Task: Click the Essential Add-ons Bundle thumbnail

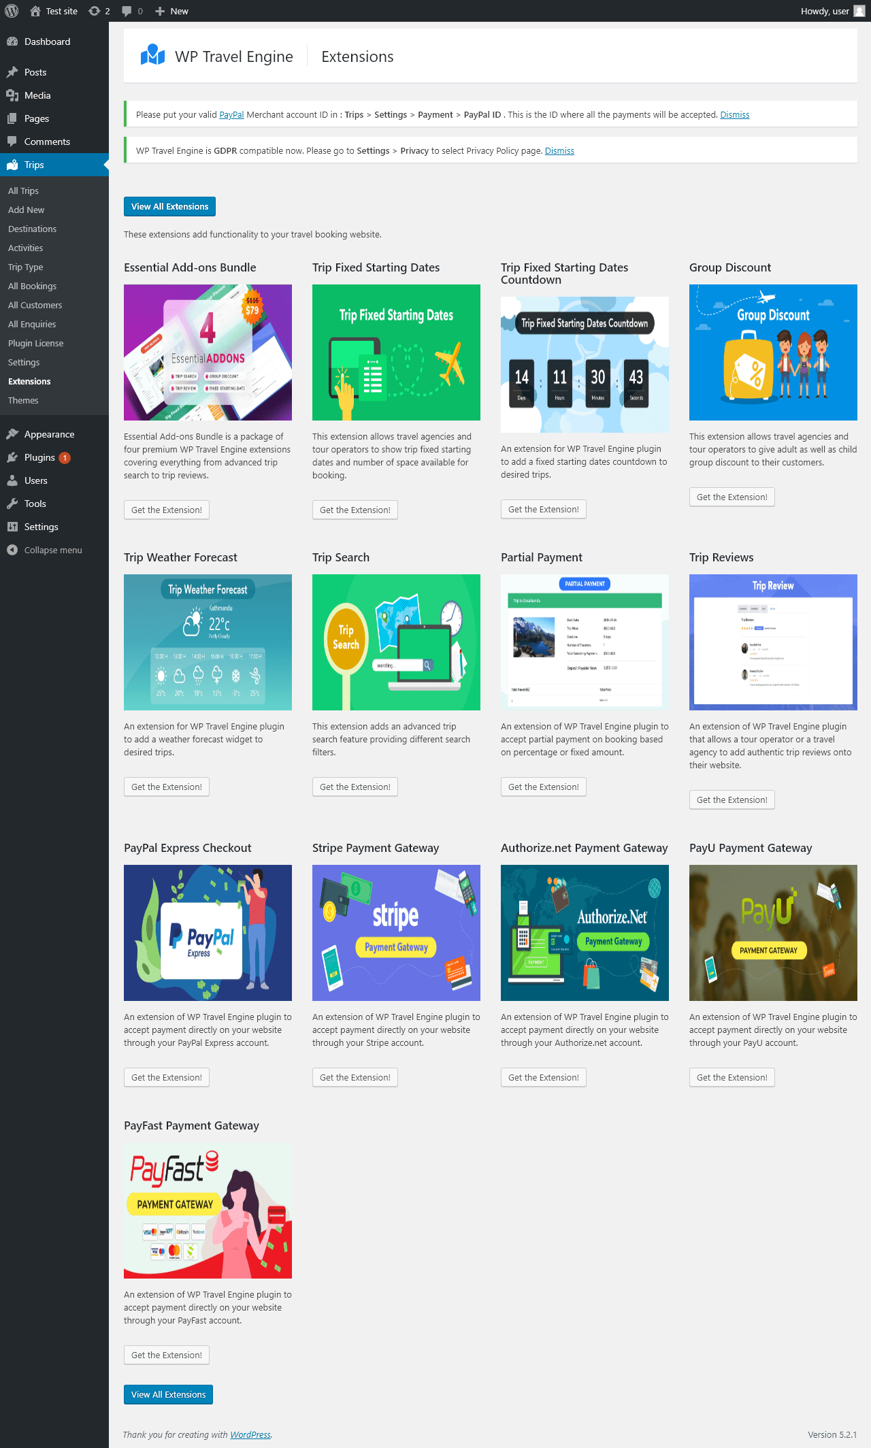Action: (208, 352)
